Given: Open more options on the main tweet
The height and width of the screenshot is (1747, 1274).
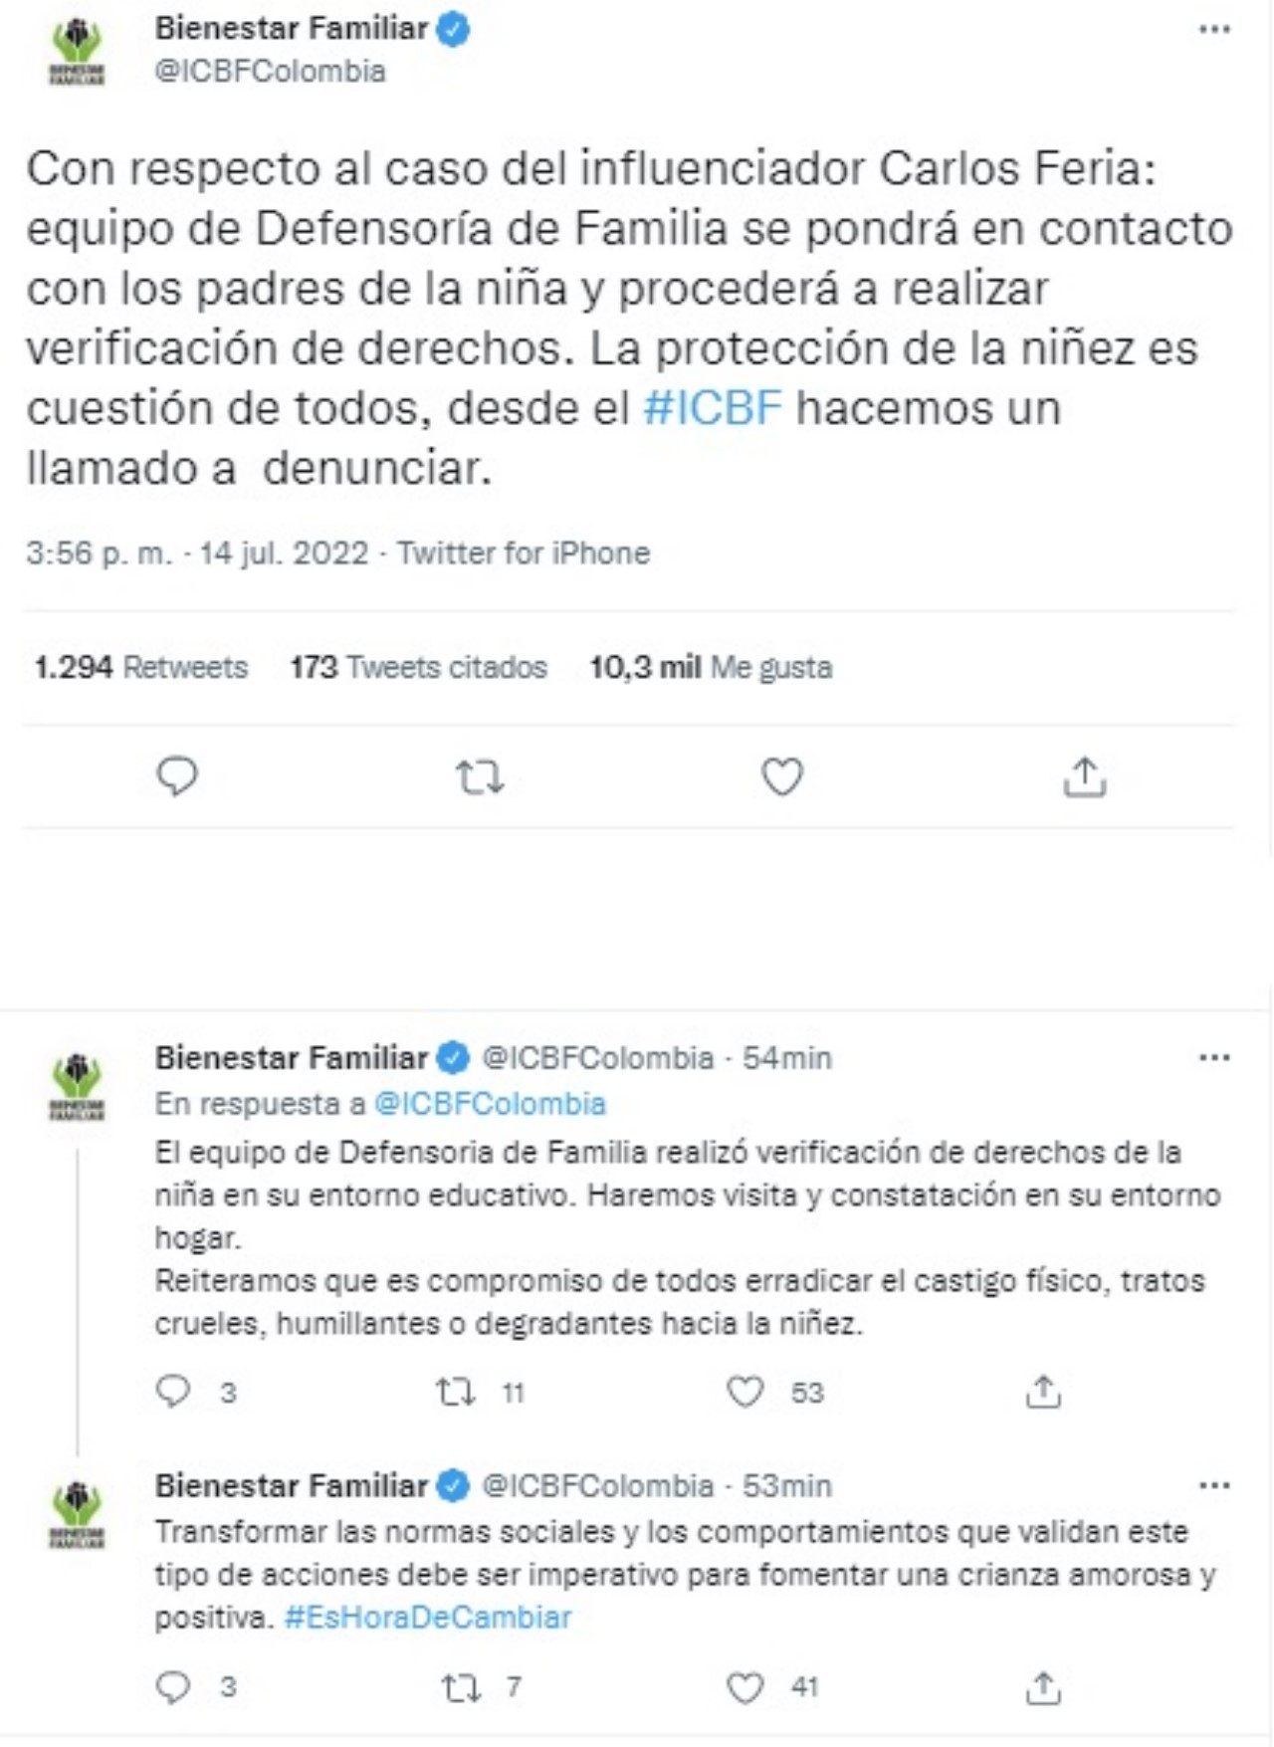Looking at the screenshot, I should pyautogui.click(x=1214, y=30).
